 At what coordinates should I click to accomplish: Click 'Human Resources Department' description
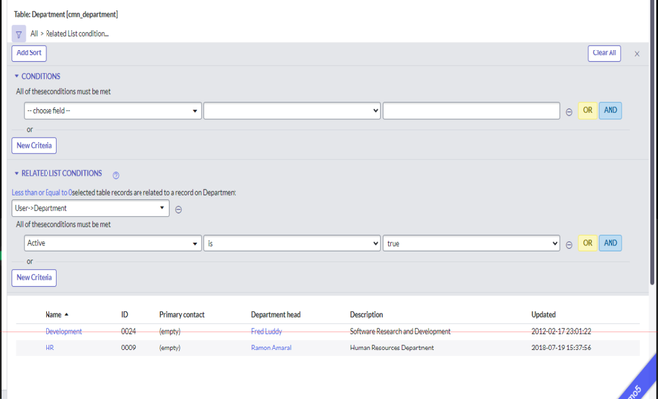[x=392, y=349]
